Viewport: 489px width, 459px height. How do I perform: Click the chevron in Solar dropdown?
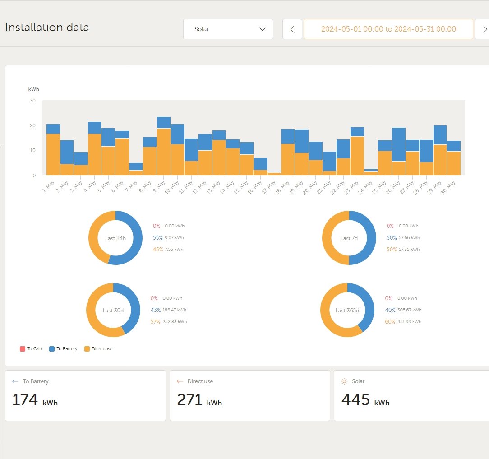(263, 29)
